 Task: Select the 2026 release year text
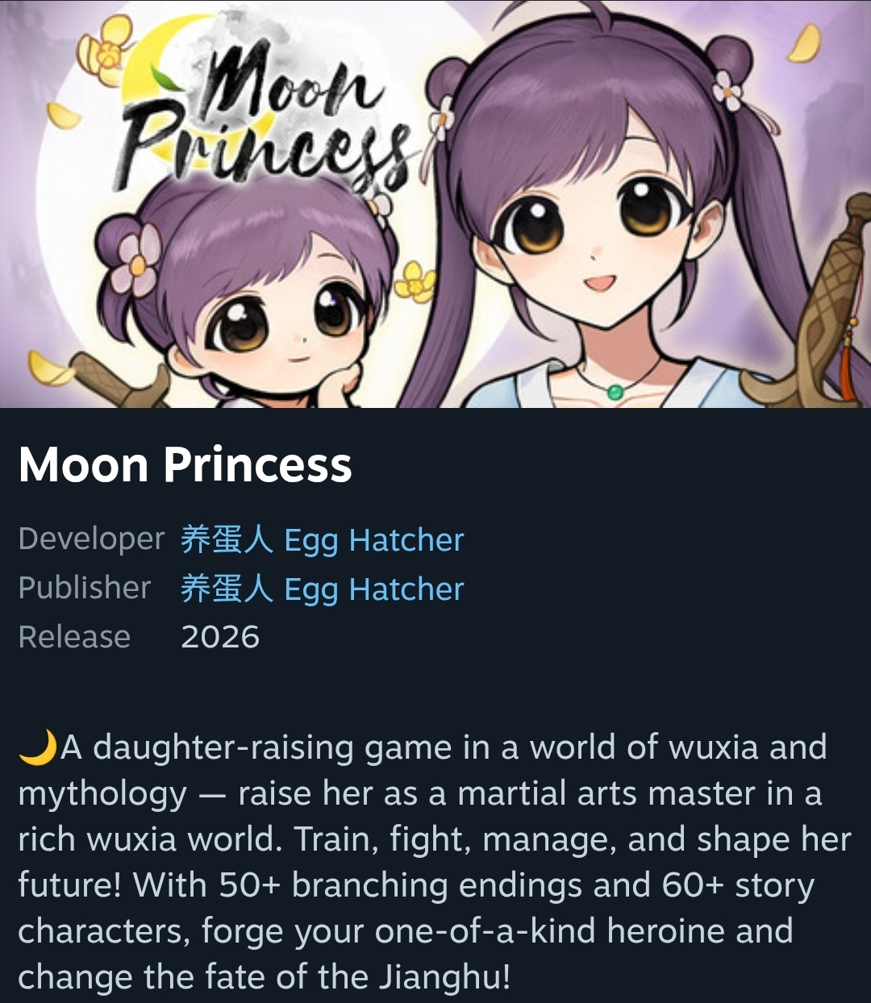click(220, 637)
